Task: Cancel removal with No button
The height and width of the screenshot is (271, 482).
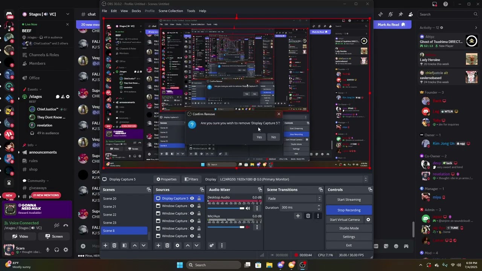Action: click(273, 137)
